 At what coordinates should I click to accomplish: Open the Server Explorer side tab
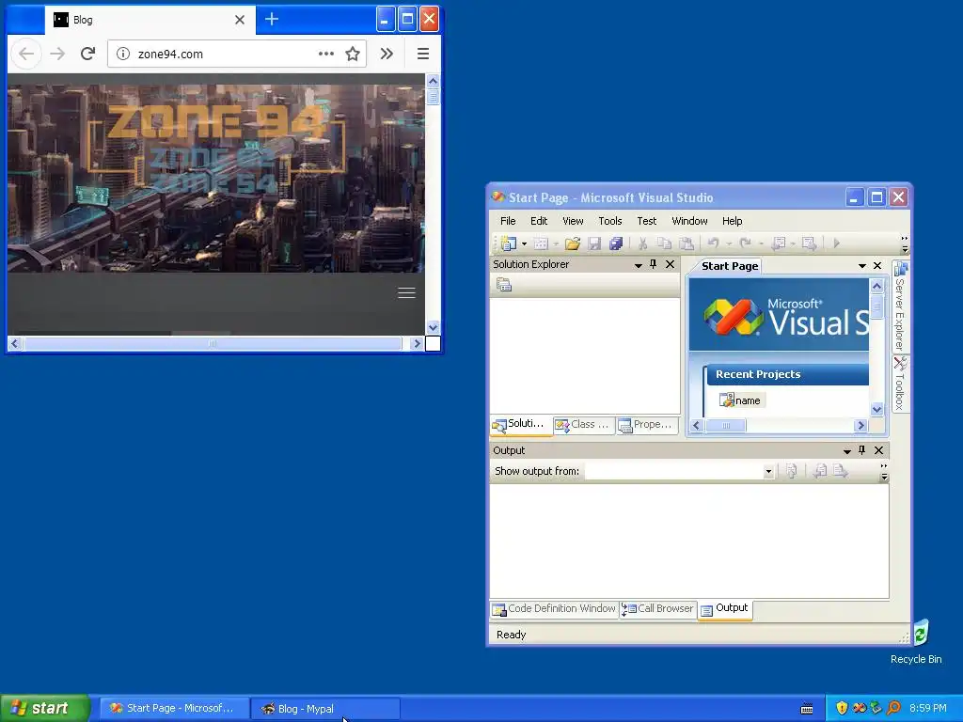click(900, 306)
